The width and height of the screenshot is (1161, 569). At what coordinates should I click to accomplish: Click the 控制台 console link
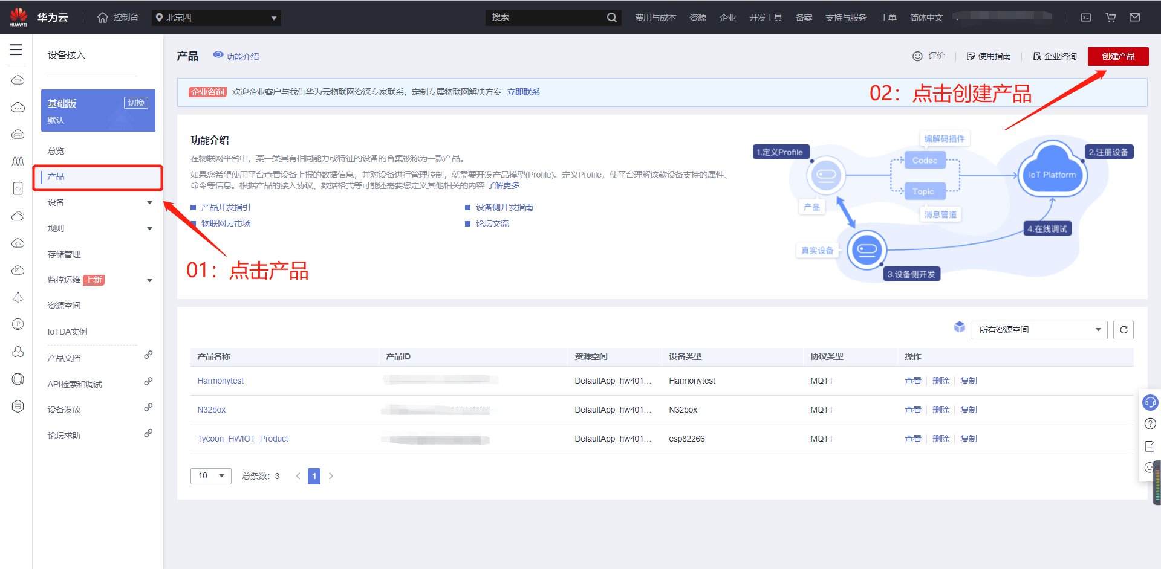tap(126, 18)
